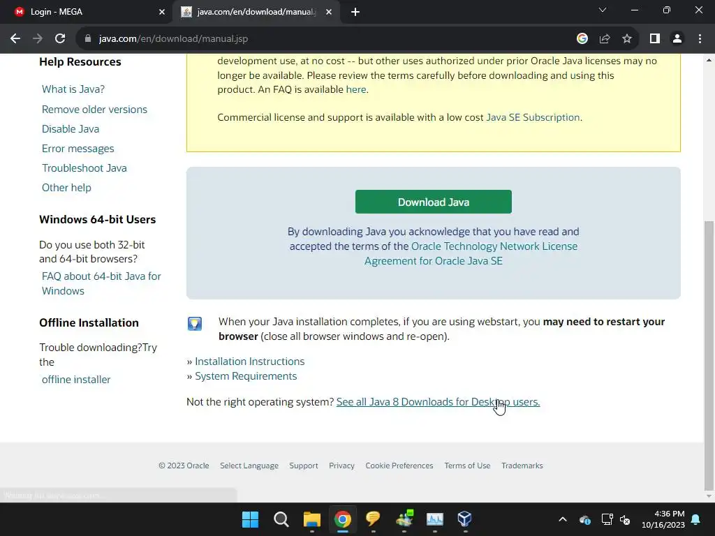Open the 'Disable Java' link
The height and width of the screenshot is (536, 715).
point(71,129)
